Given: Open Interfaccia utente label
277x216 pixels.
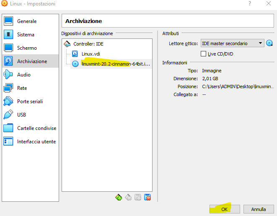Looking at the screenshot, I should pyautogui.click(x=36, y=142).
